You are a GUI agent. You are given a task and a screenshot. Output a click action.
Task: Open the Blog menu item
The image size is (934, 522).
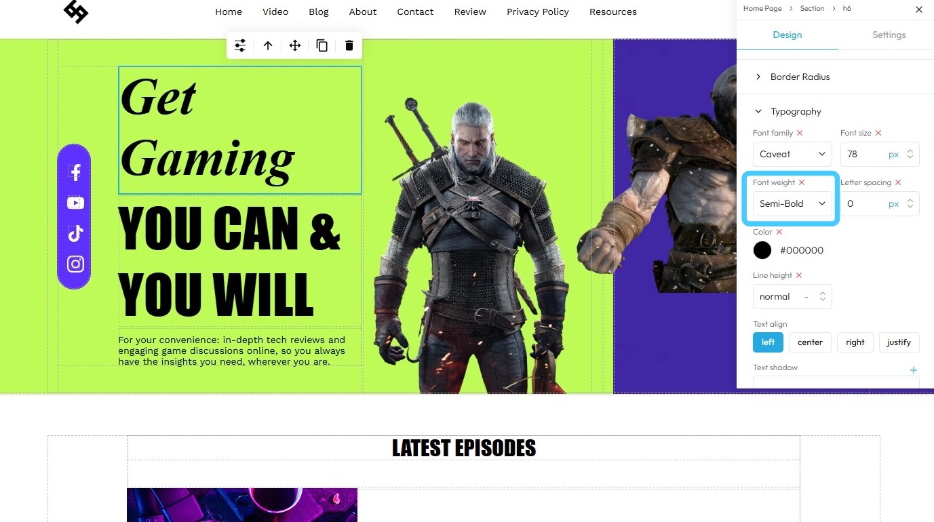point(319,12)
